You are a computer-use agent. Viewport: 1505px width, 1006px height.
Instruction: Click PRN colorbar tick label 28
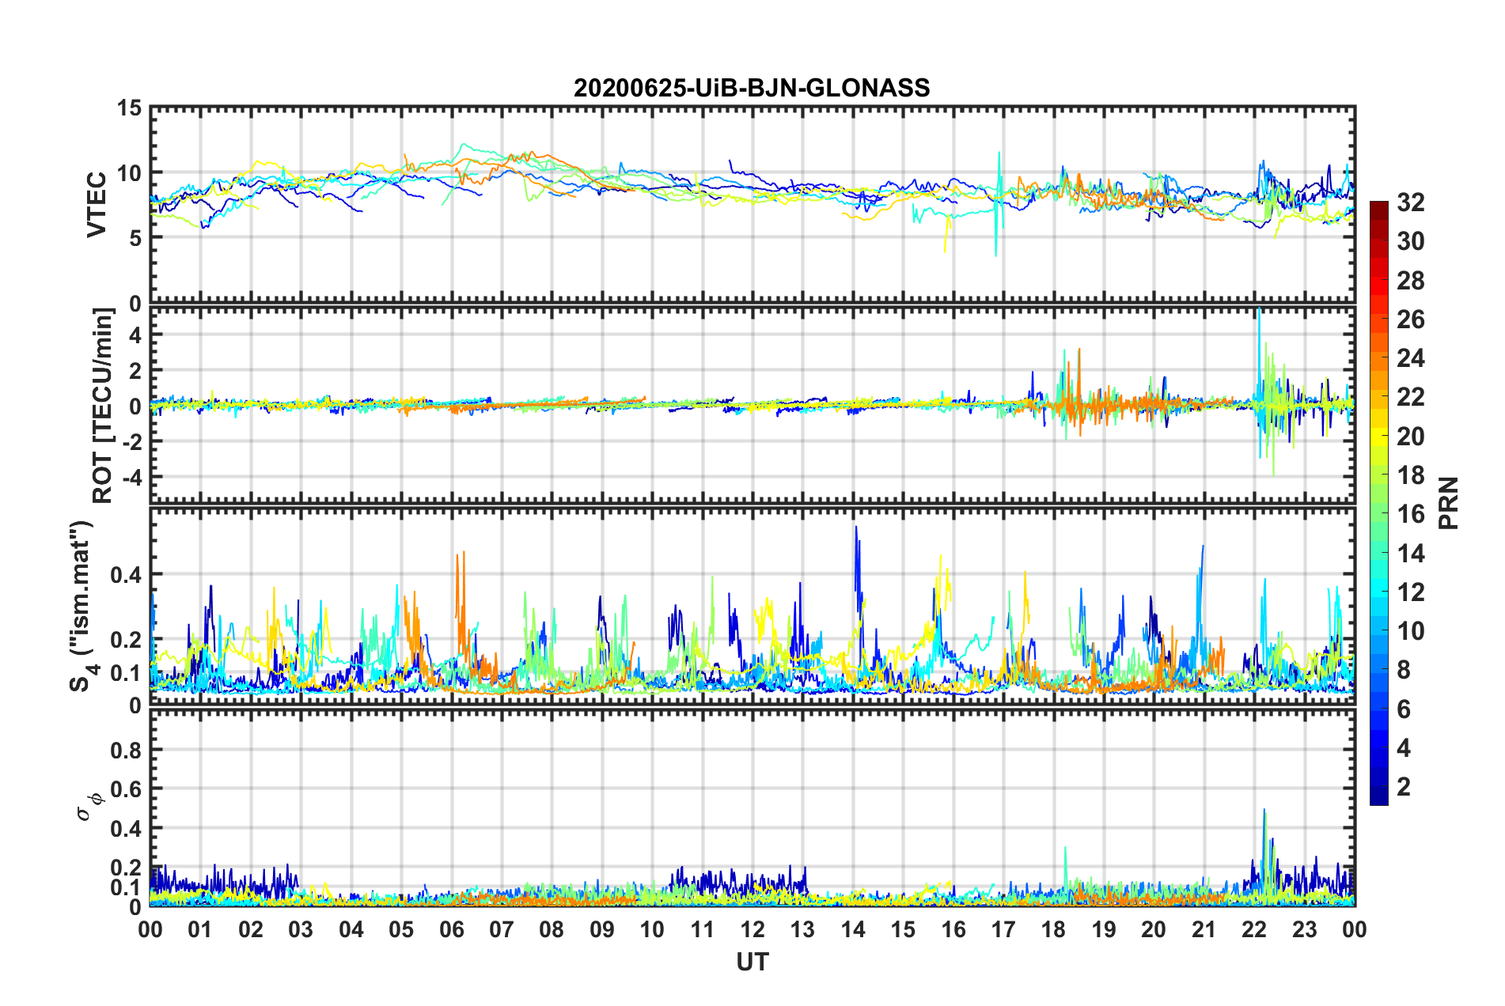click(1410, 281)
